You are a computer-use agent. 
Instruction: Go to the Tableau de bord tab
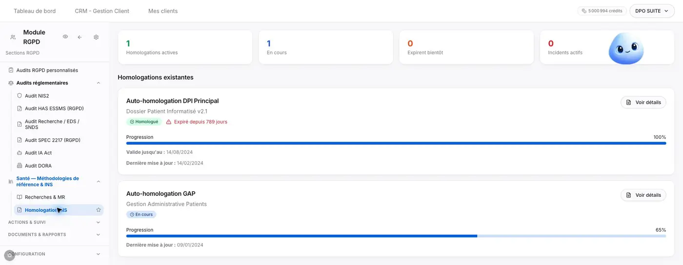click(x=35, y=11)
